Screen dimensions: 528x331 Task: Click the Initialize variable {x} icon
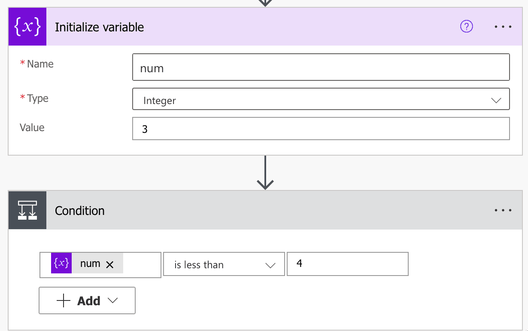point(27,26)
